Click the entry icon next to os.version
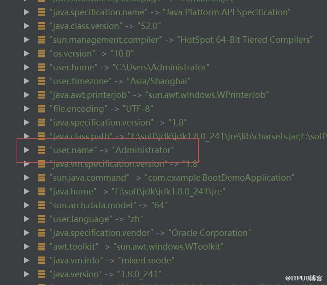Viewport: 327px width, 285px height. point(42,54)
